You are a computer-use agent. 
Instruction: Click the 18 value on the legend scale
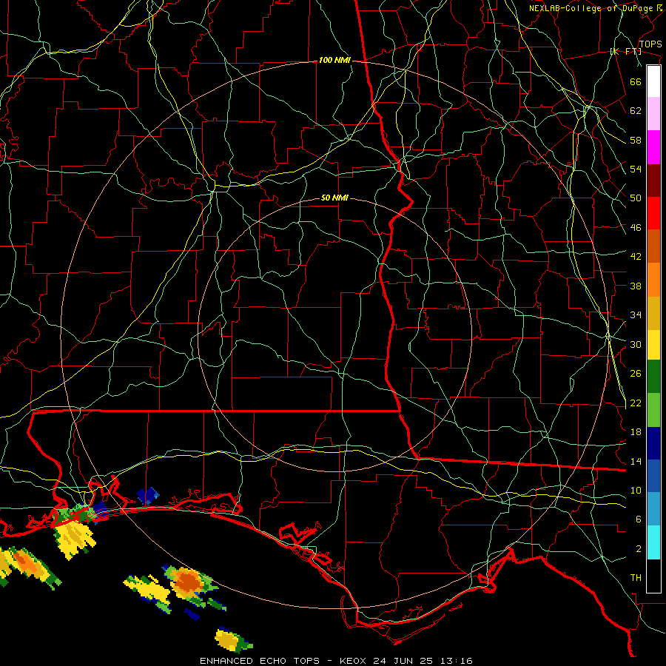(636, 431)
